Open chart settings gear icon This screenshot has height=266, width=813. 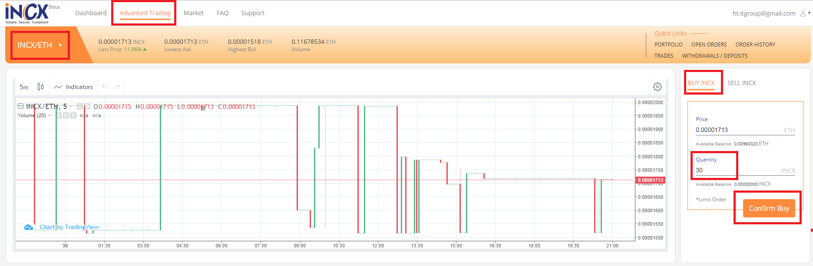658,87
